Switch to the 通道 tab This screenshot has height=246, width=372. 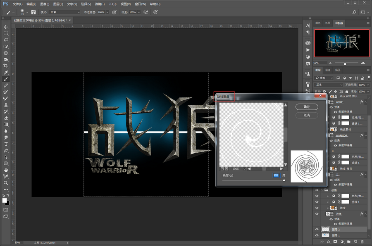328,70
